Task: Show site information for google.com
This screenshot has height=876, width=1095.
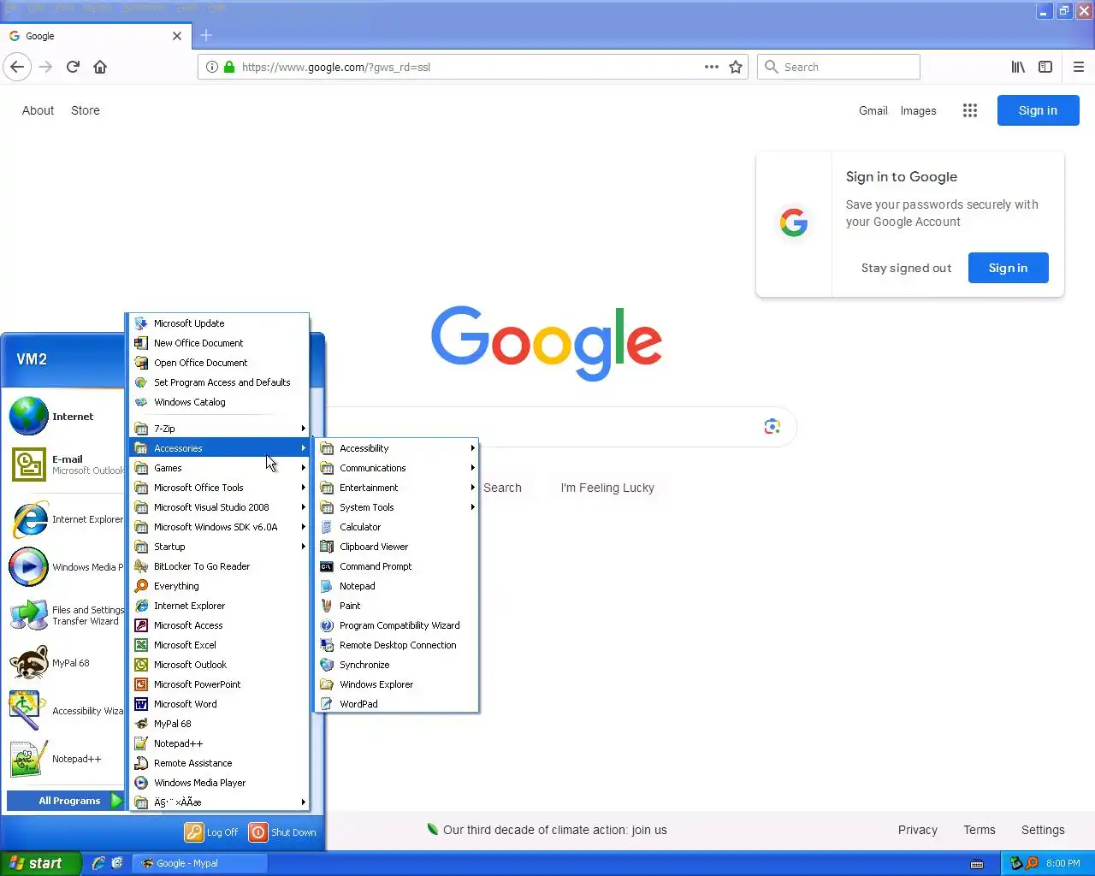Action: 211,67
